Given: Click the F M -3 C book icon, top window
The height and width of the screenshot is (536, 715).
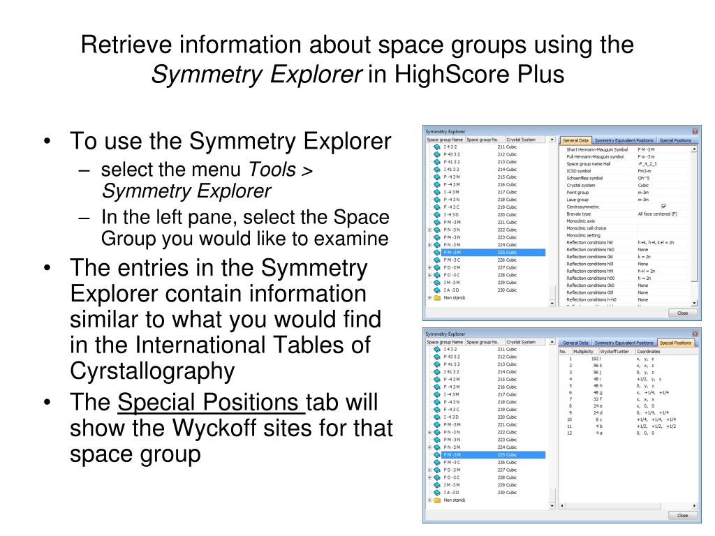Looking at the screenshot, I should [437, 260].
